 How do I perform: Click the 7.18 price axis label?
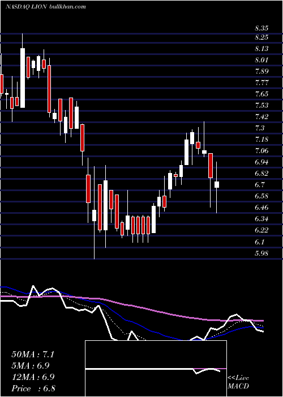(x=261, y=140)
